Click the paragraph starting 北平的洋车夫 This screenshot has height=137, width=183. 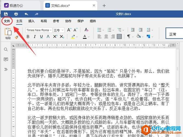pyautogui.click(x=98, y=97)
